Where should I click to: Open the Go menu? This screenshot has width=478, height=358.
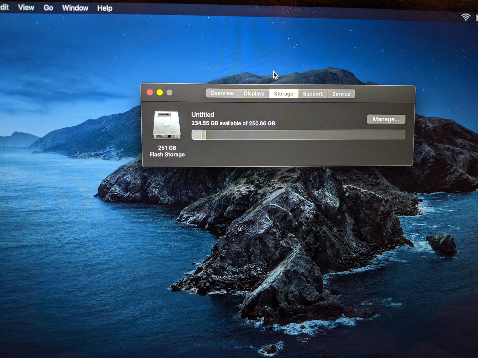[x=48, y=8]
